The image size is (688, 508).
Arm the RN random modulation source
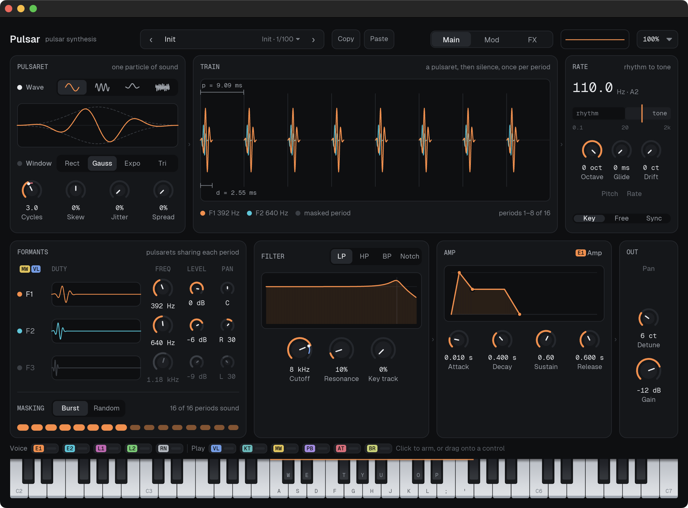(170, 448)
